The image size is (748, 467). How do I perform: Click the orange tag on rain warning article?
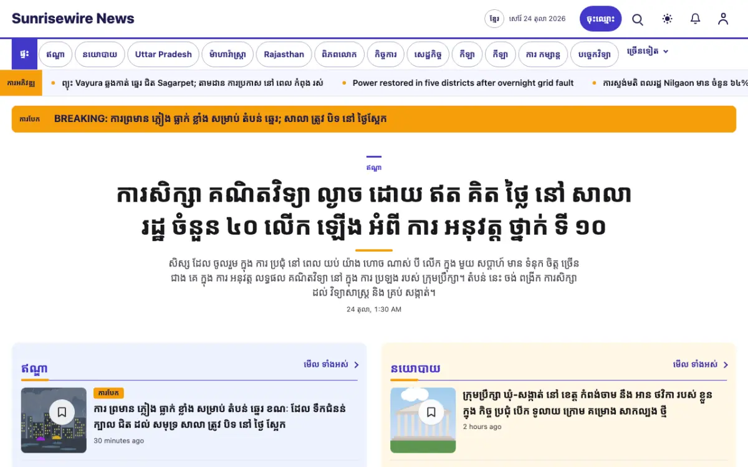tap(108, 394)
